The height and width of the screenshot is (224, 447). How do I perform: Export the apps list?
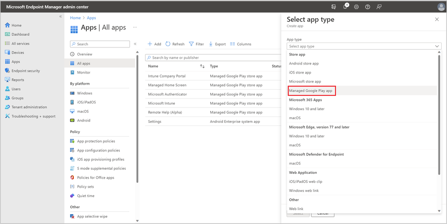coord(217,44)
